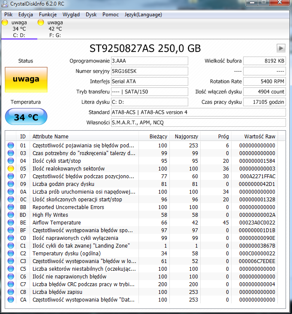Image resolution: width=292 pixels, height=314 pixels.
Task: Sort by the ID column header
Action: click(23, 137)
